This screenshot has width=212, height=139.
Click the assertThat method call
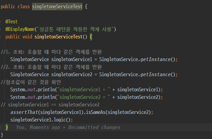point(24,112)
